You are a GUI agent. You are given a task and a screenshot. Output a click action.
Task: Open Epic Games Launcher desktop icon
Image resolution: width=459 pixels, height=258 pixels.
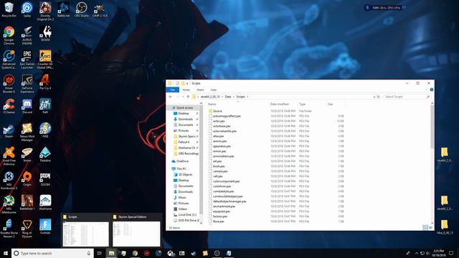tap(27, 59)
